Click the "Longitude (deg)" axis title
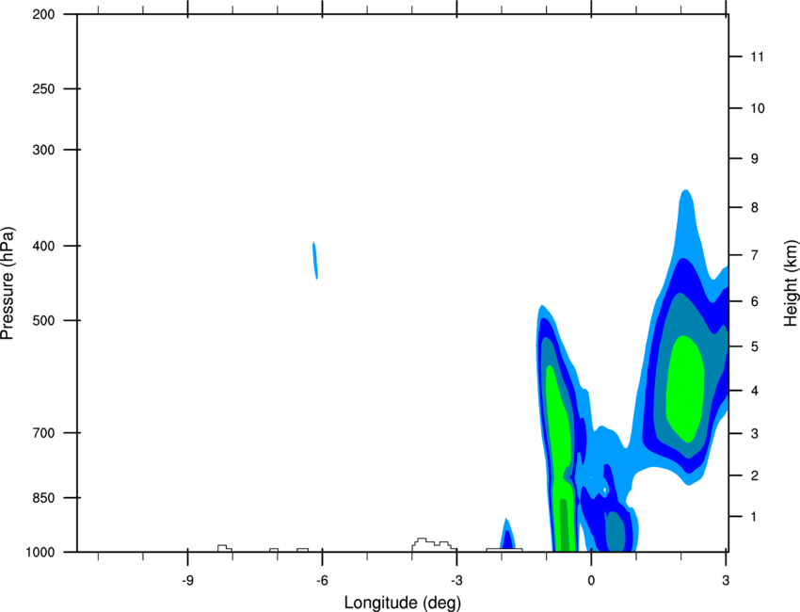This screenshot has height=612, width=800. (x=403, y=603)
